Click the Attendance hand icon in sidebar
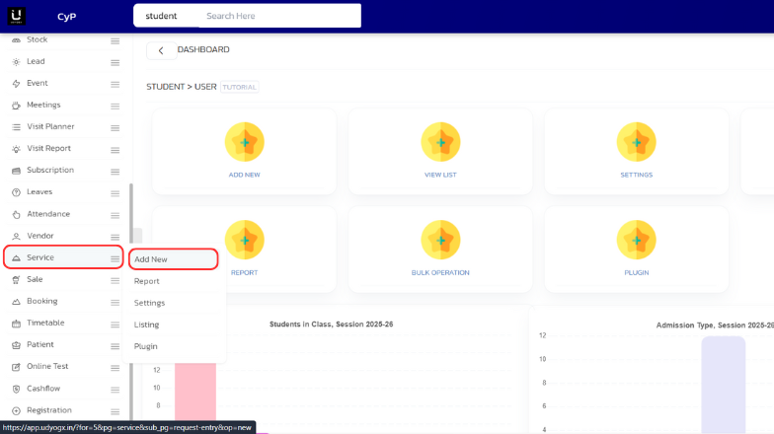The image size is (774, 434). pos(16,214)
